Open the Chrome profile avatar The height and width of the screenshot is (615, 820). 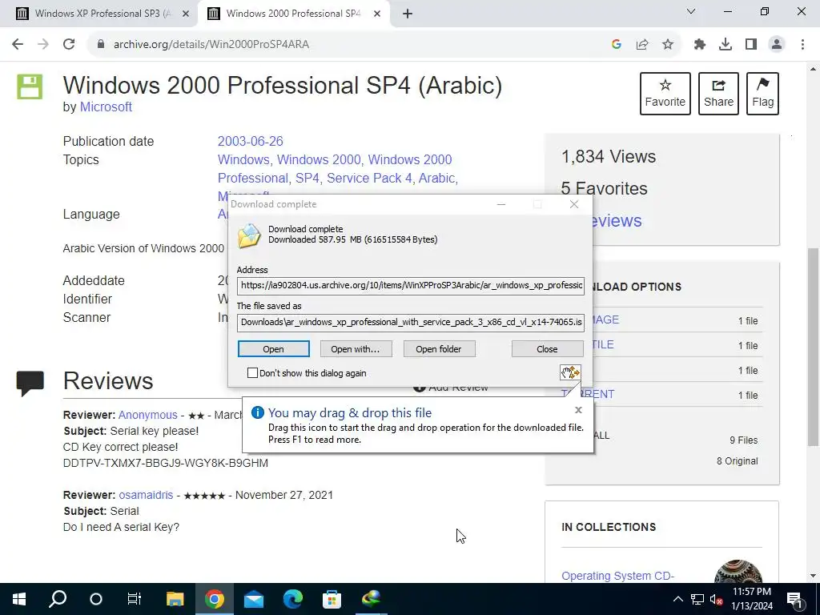click(777, 45)
